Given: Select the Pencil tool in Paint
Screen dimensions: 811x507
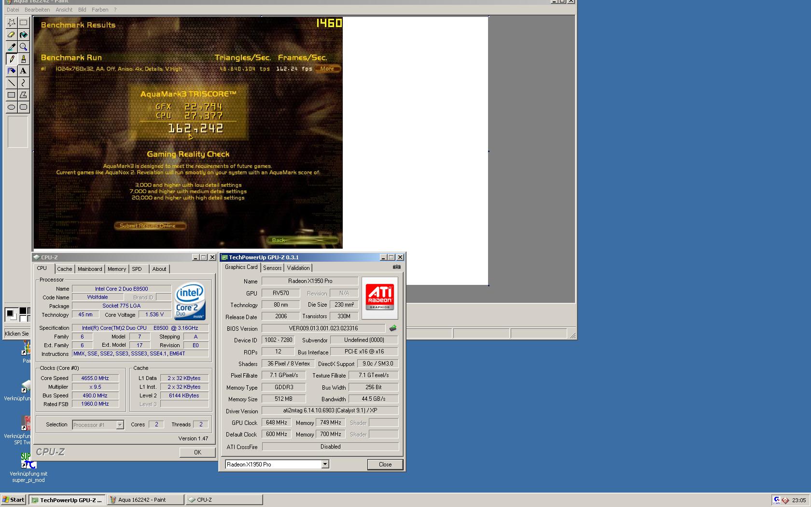Looking at the screenshot, I should click(x=11, y=59).
